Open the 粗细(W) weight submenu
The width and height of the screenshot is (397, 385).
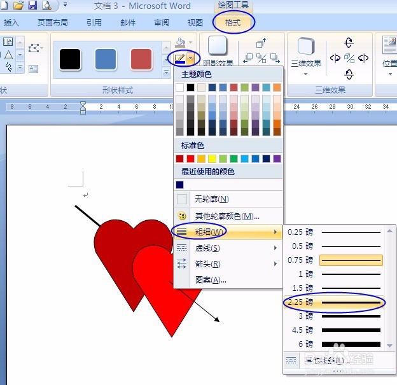[x=228, y=232]
